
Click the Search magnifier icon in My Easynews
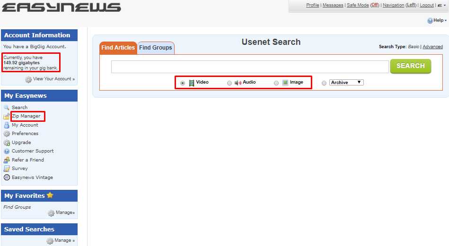coord(7,108)
